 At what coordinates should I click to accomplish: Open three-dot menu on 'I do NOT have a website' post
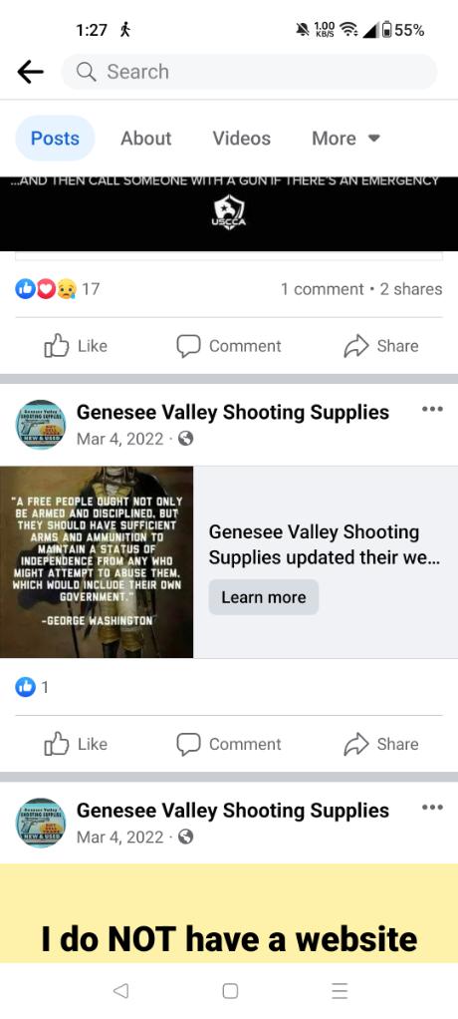point(432,808)
